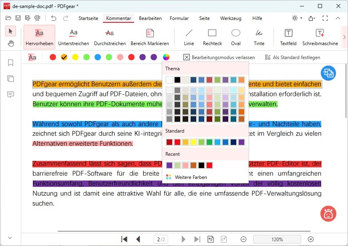Screen dimensions: 348x246
Task: Choose the Durchstreichen strikethrough tool
Action: point(110,36)
